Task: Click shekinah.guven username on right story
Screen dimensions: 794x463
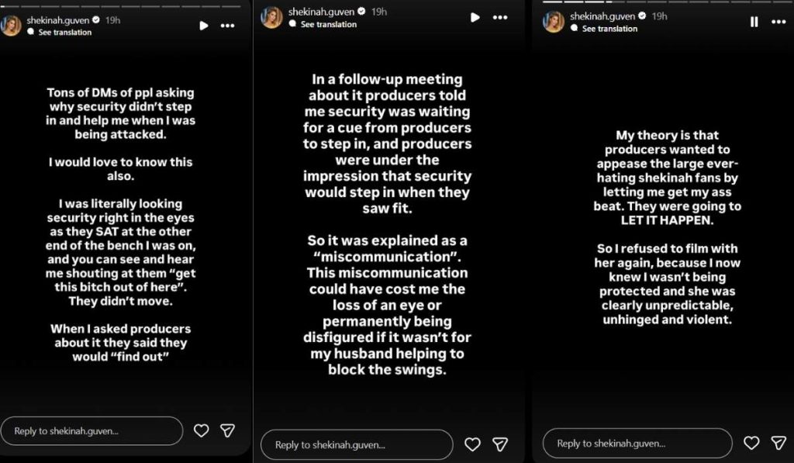Action: [602, 16]
